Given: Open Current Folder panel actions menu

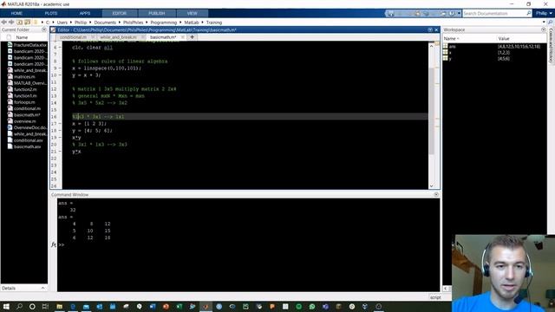Looking at the screenshot, I should pyautogui.click(x=44, y=29).
